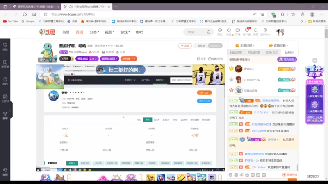Click the check-in calendar button
The image size is (328, 184).
[x=216, y=59]
